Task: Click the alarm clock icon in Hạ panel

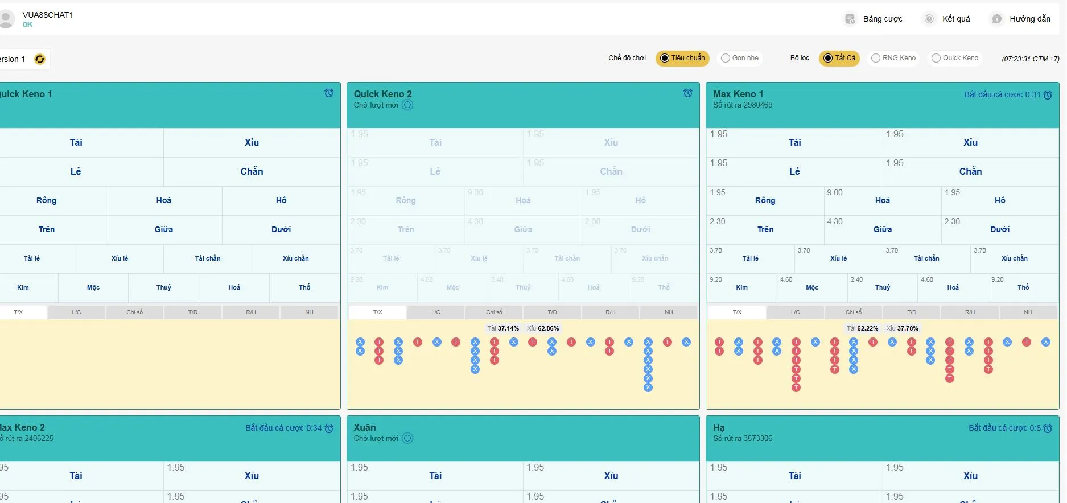Action: point(1048,428)
